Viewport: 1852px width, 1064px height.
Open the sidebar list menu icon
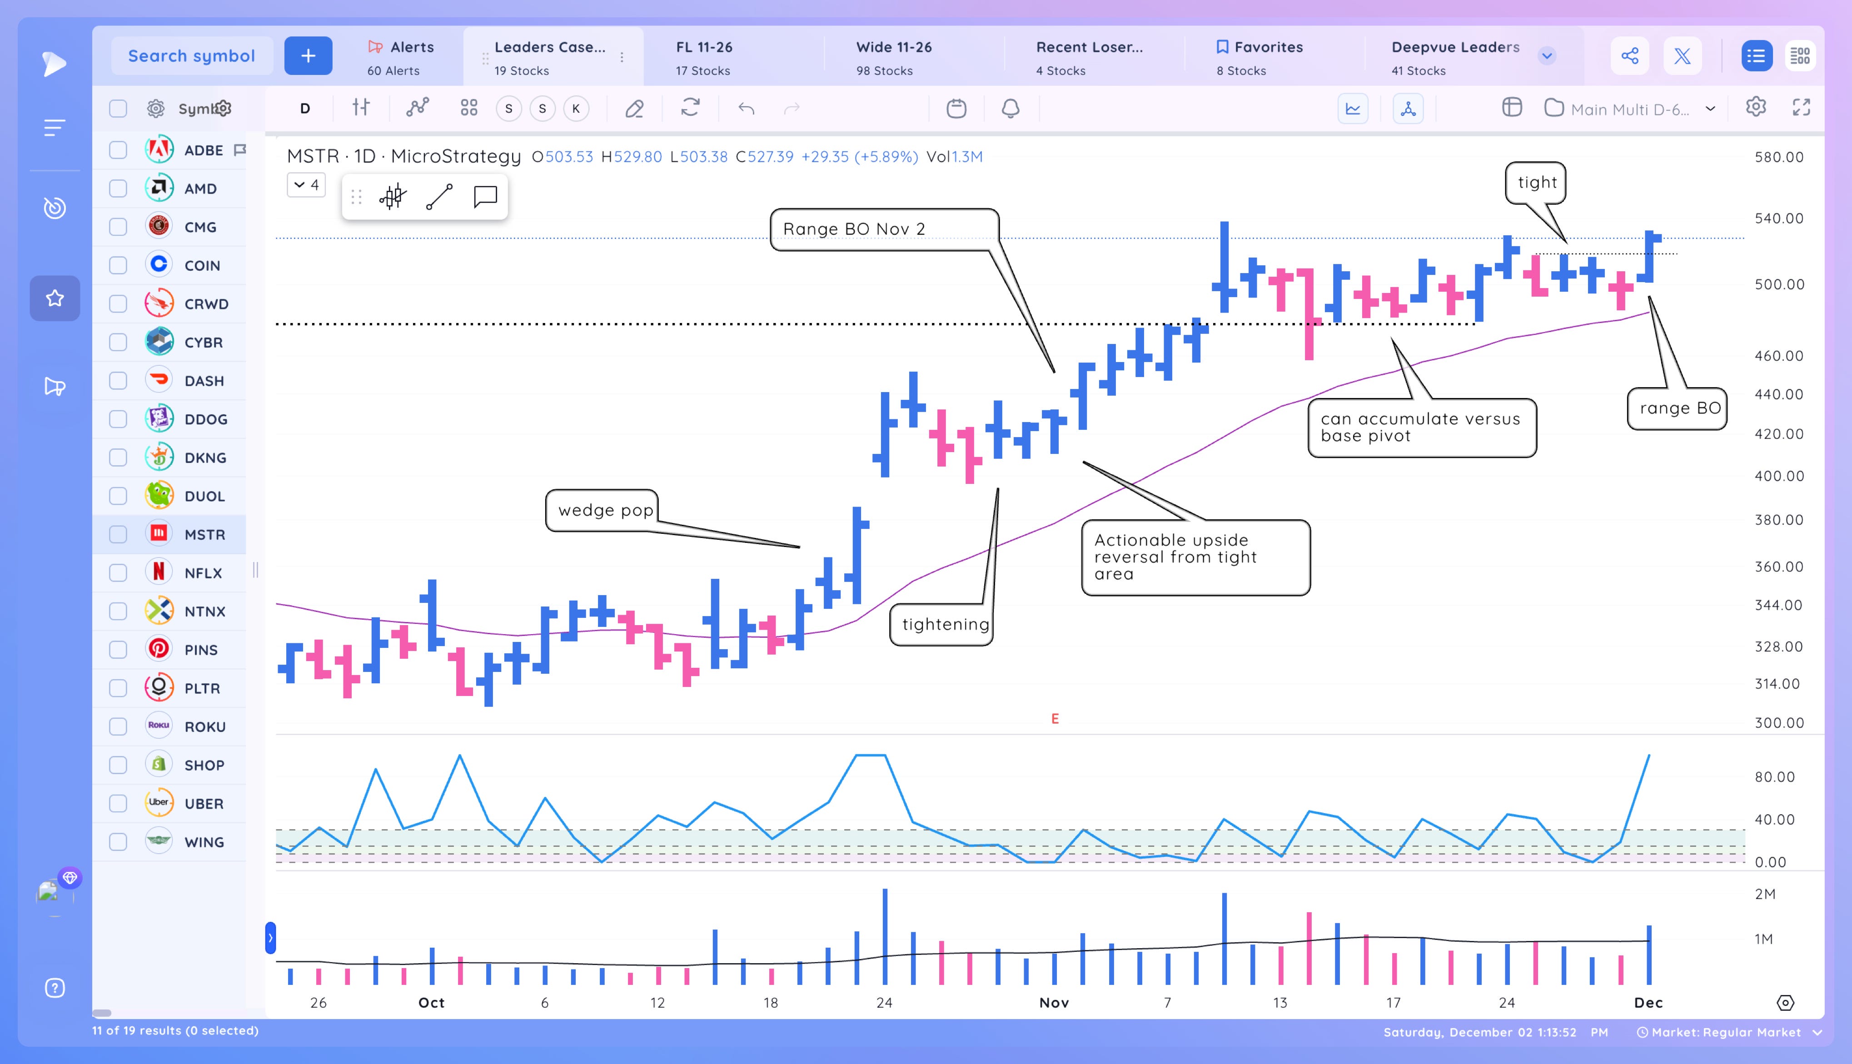(54, 128)
